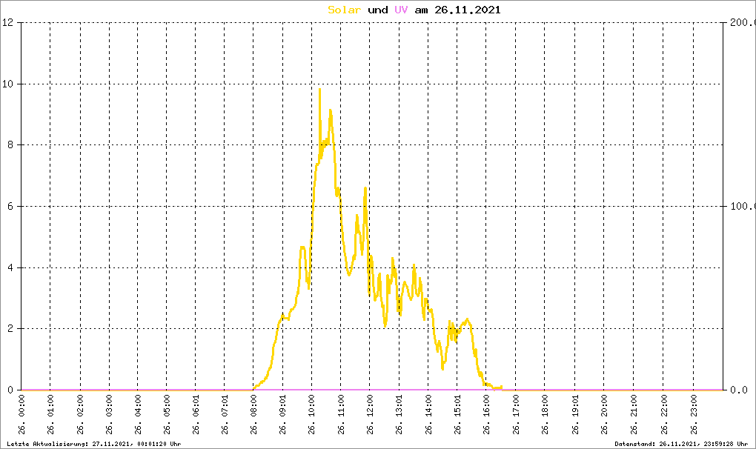Image resolution: width=756 pixels, height=449 pixels.
Task: Click the time label '26. 16:00'
Action: (x=486, y=415)
